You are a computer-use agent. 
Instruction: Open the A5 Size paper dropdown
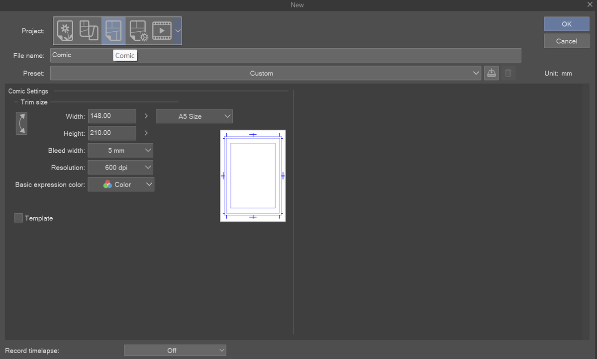coord(194,116)
